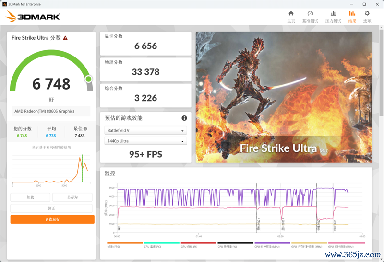Click the large 6 748 overall score

click(51, 84)
